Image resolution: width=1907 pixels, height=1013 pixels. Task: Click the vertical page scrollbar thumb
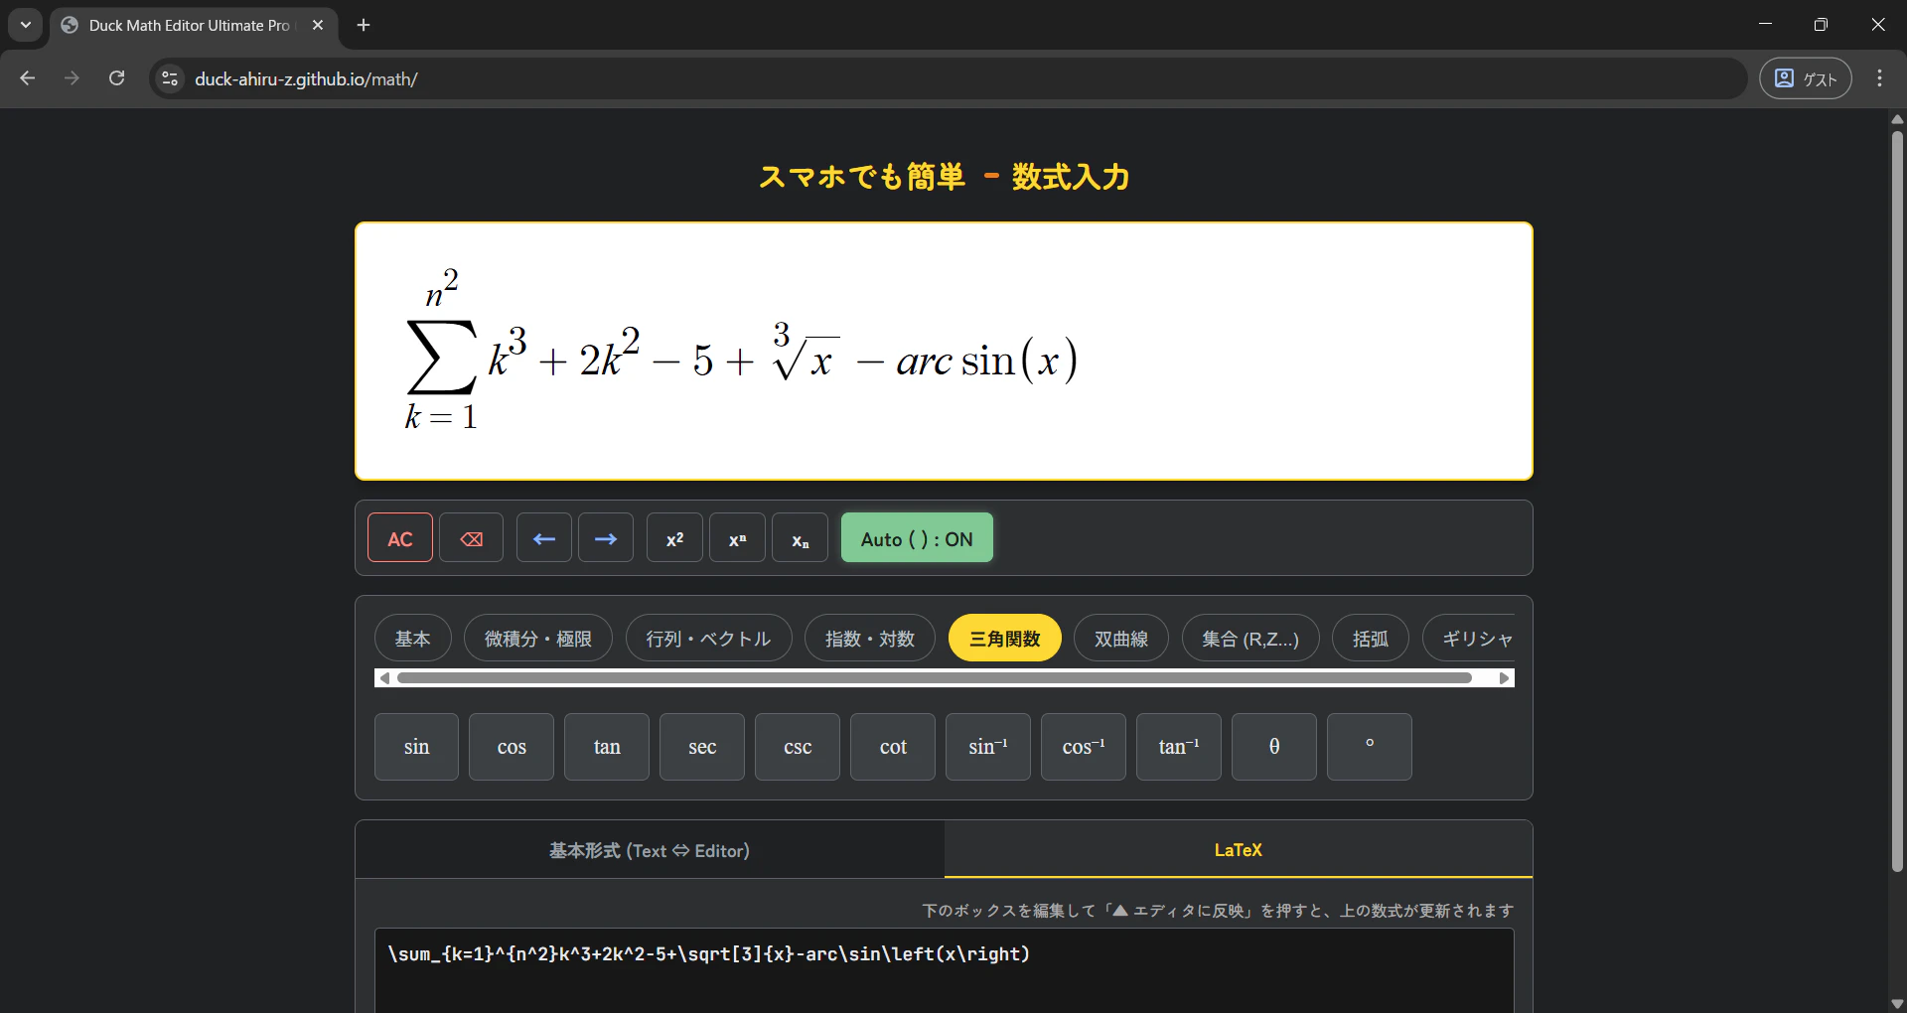(x=1897, y=502)
